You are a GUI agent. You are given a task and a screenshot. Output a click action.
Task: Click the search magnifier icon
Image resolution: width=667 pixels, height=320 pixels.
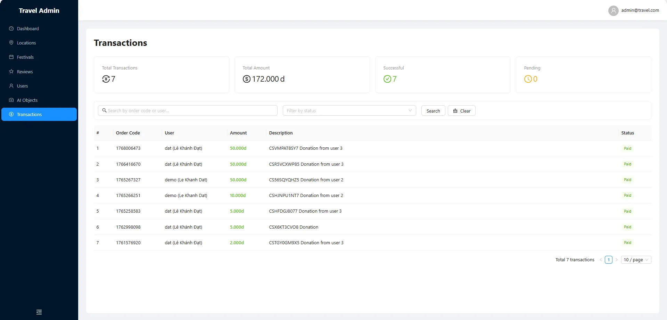click(x=104, y=110)
